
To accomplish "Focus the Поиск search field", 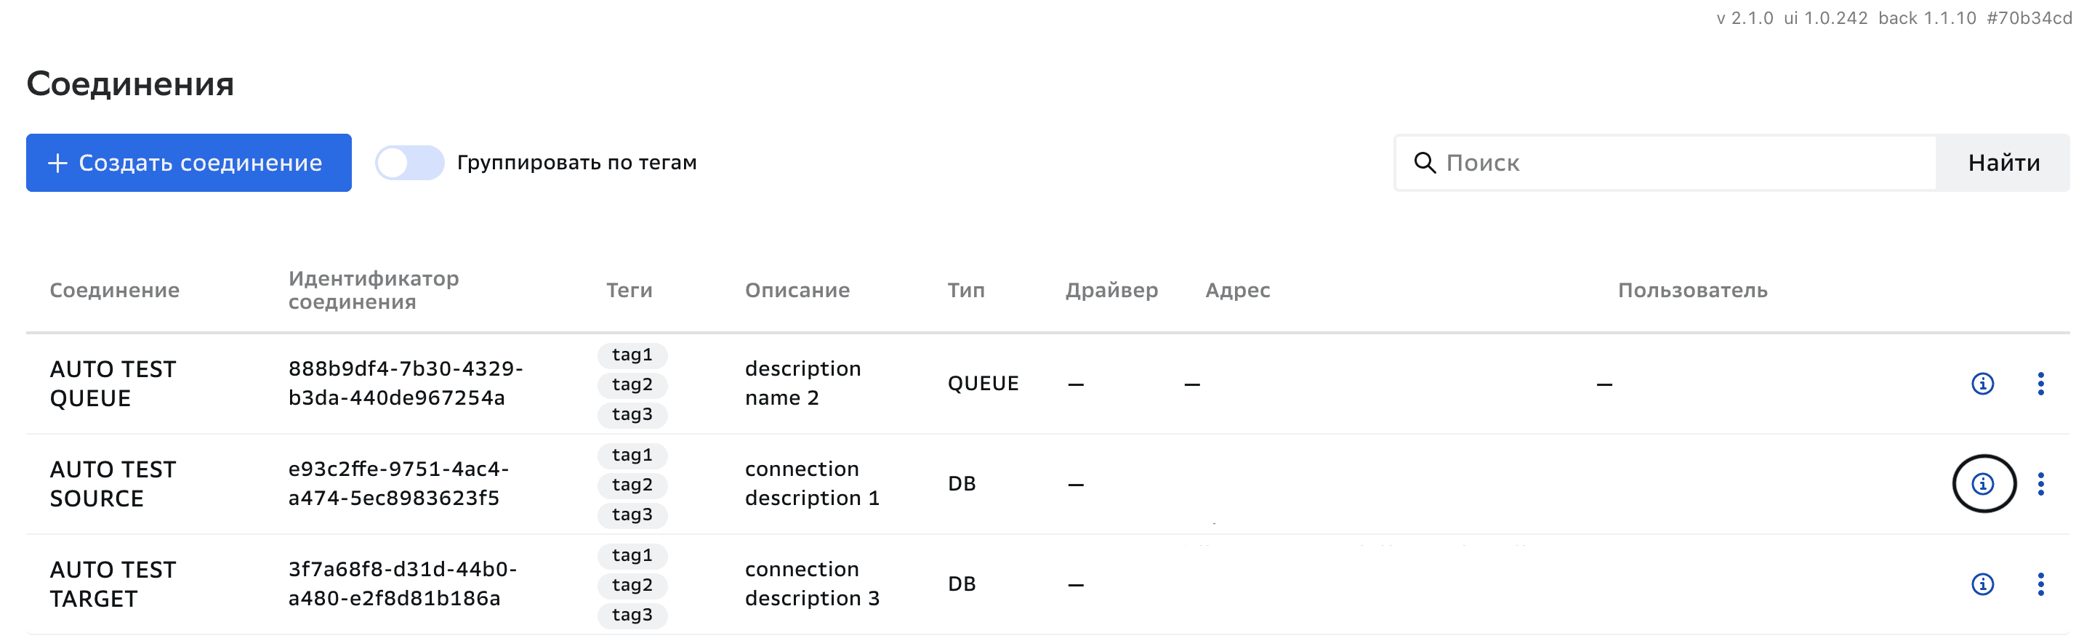I will click(1681, 163).
